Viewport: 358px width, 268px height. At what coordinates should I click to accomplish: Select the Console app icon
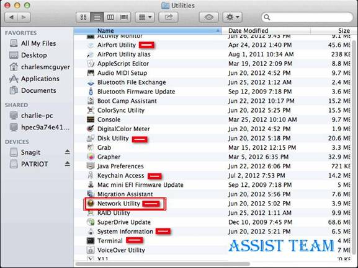click(x=91, y=119)
